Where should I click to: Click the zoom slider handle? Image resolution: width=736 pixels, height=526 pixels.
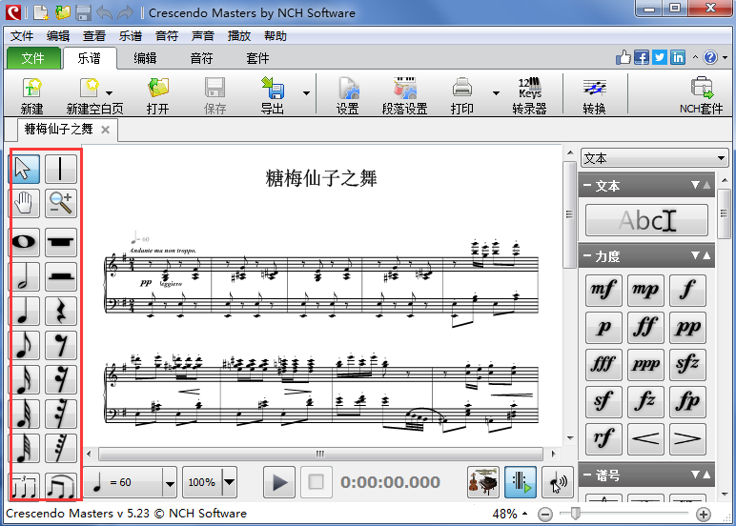(576, 514)
